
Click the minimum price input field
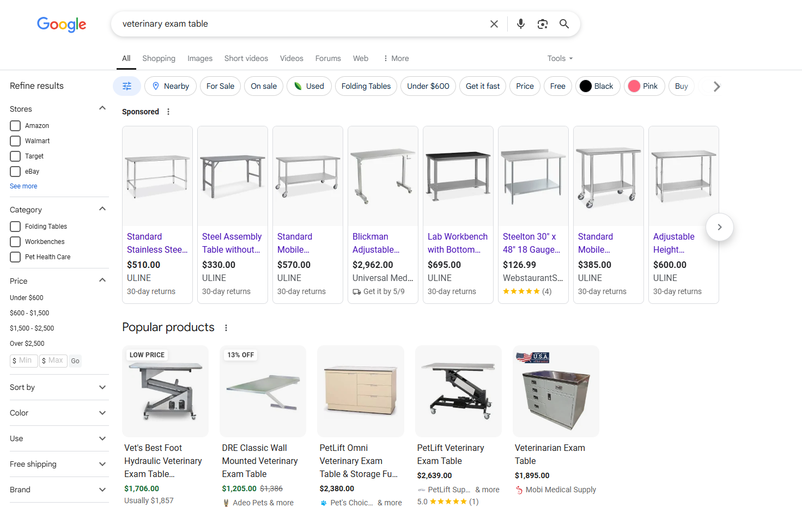pos(25,361)
